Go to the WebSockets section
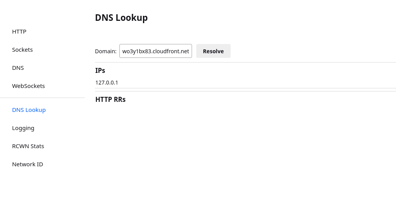Viewport: 396px width, 201px height. tap(28, 86)
